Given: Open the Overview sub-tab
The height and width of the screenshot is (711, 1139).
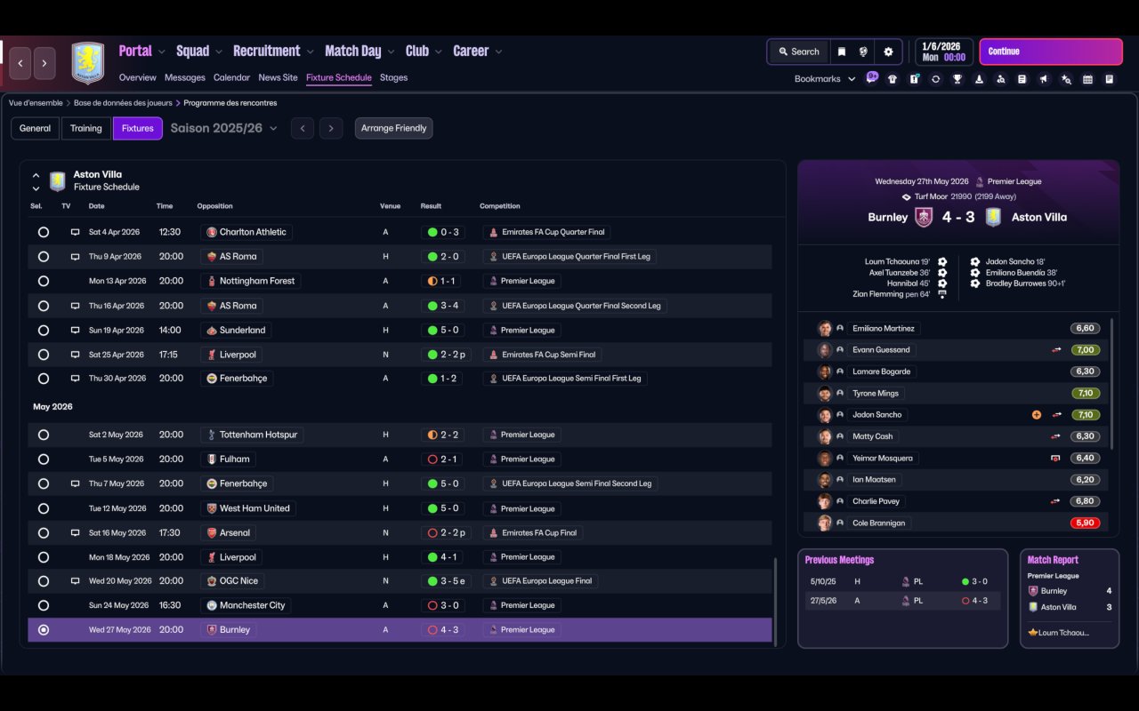Looking at the screenshot, I should [x=138, y=77].
